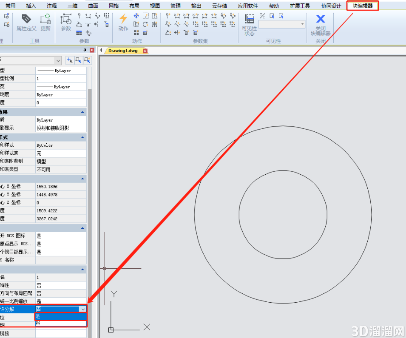The height and width of the screenshot is (338, 406).
Task: Pin the properties palette
Action: [x=85, y=50]
